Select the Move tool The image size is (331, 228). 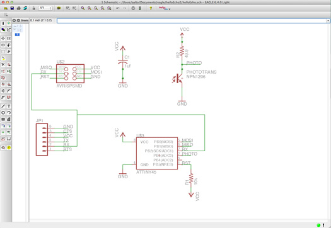(x=3, y=38)
